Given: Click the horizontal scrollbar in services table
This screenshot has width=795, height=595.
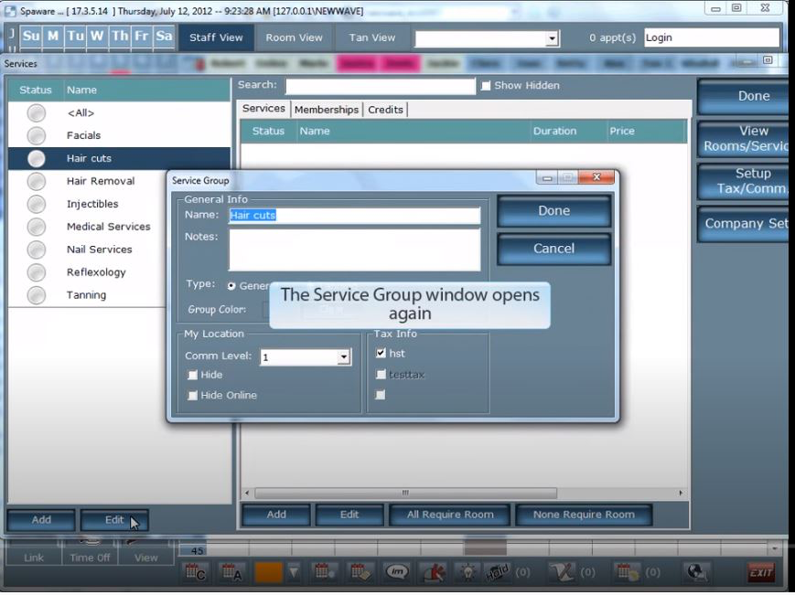Looking at the screenshot, I should (x=405, y=493).
